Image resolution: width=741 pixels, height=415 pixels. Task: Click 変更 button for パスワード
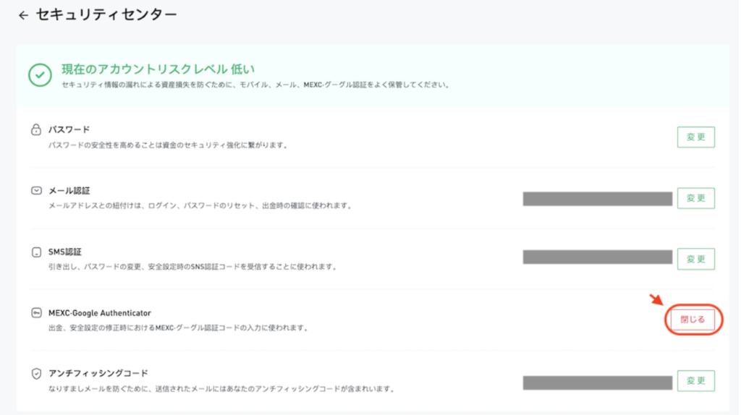695,137
